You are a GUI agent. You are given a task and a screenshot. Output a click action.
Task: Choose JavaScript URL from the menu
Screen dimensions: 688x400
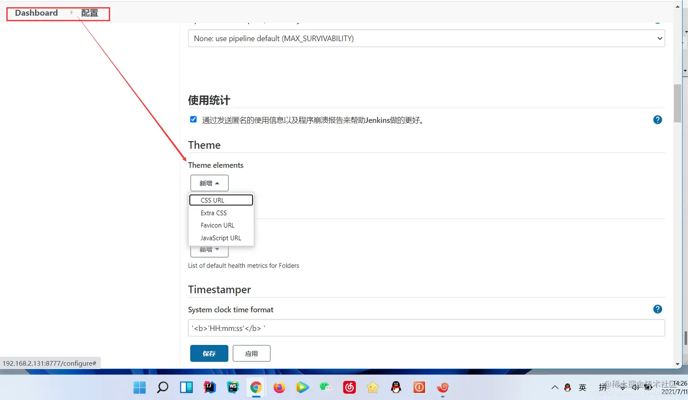[221, 238]
